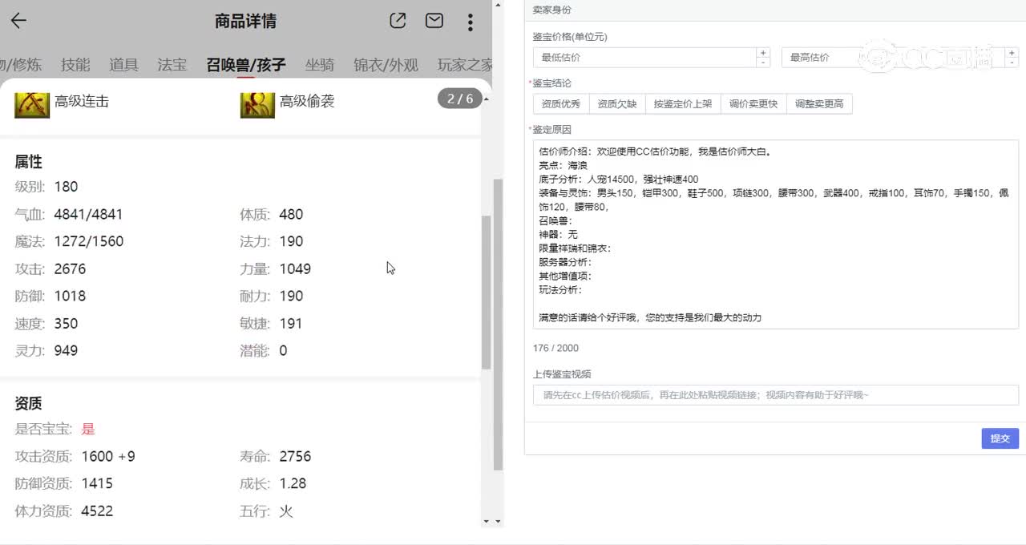Screen dimensions: 1026x545
Task: Click the minus stepper beside 最高估价
Action: click(x=1012, y=63)
